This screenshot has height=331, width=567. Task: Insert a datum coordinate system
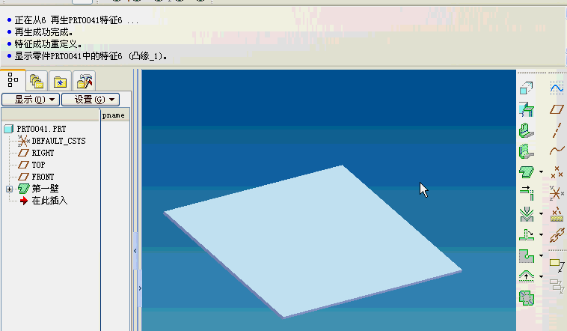(x=557, y=193)
